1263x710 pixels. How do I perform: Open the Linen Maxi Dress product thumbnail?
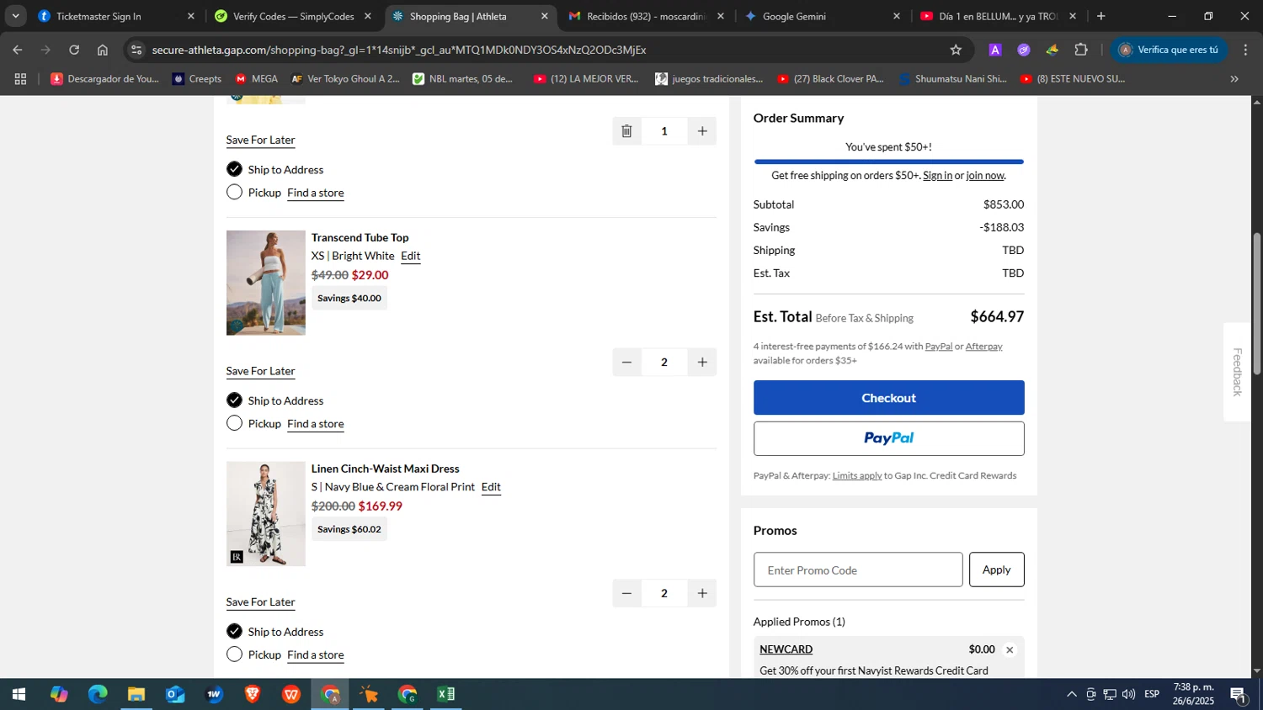(266, 514)
